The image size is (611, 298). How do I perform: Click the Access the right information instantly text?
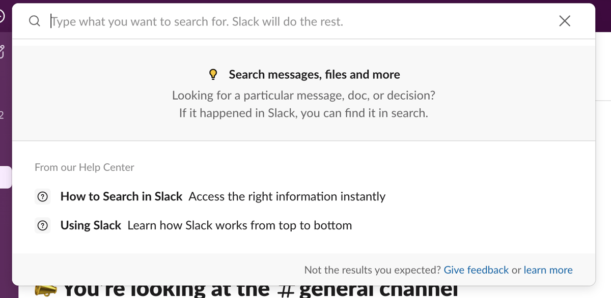point(287,196)
